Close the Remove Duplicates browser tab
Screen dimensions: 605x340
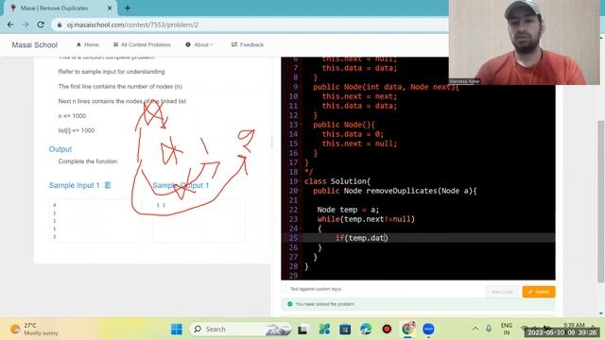(x=110, y=8)
